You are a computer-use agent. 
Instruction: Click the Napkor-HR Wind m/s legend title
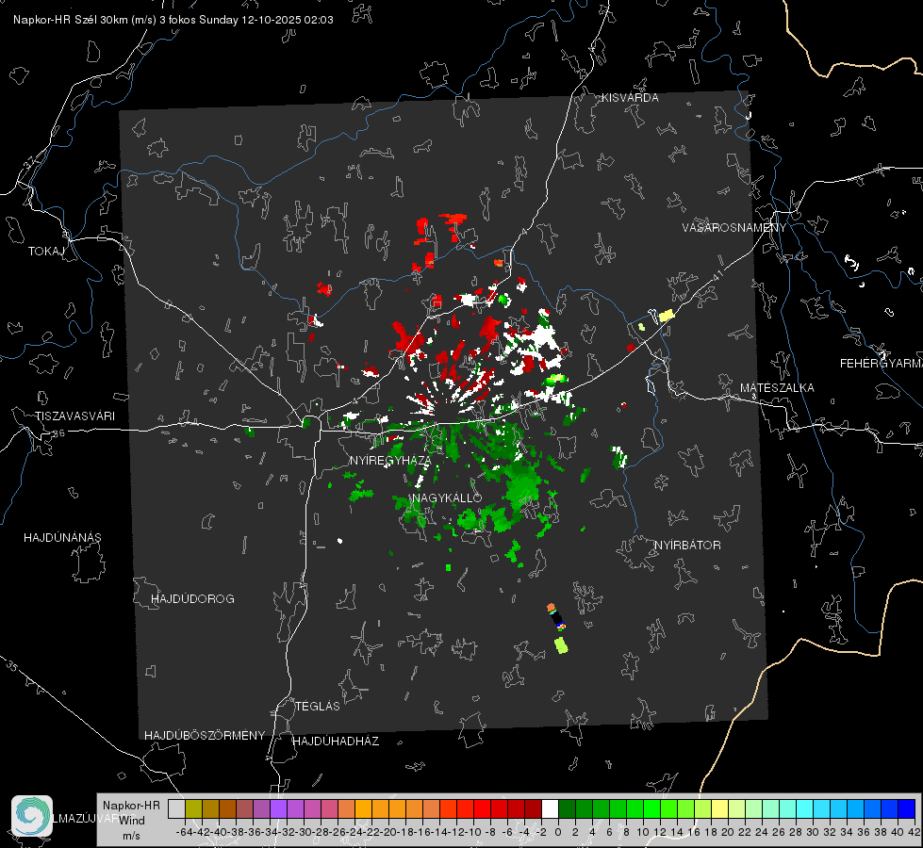coord(131,821)
